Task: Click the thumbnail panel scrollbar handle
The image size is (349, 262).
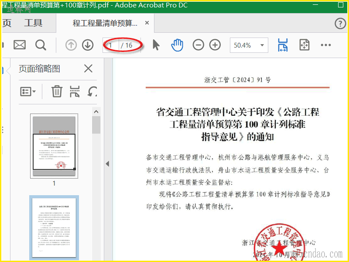Action: [x=96, y=125]
